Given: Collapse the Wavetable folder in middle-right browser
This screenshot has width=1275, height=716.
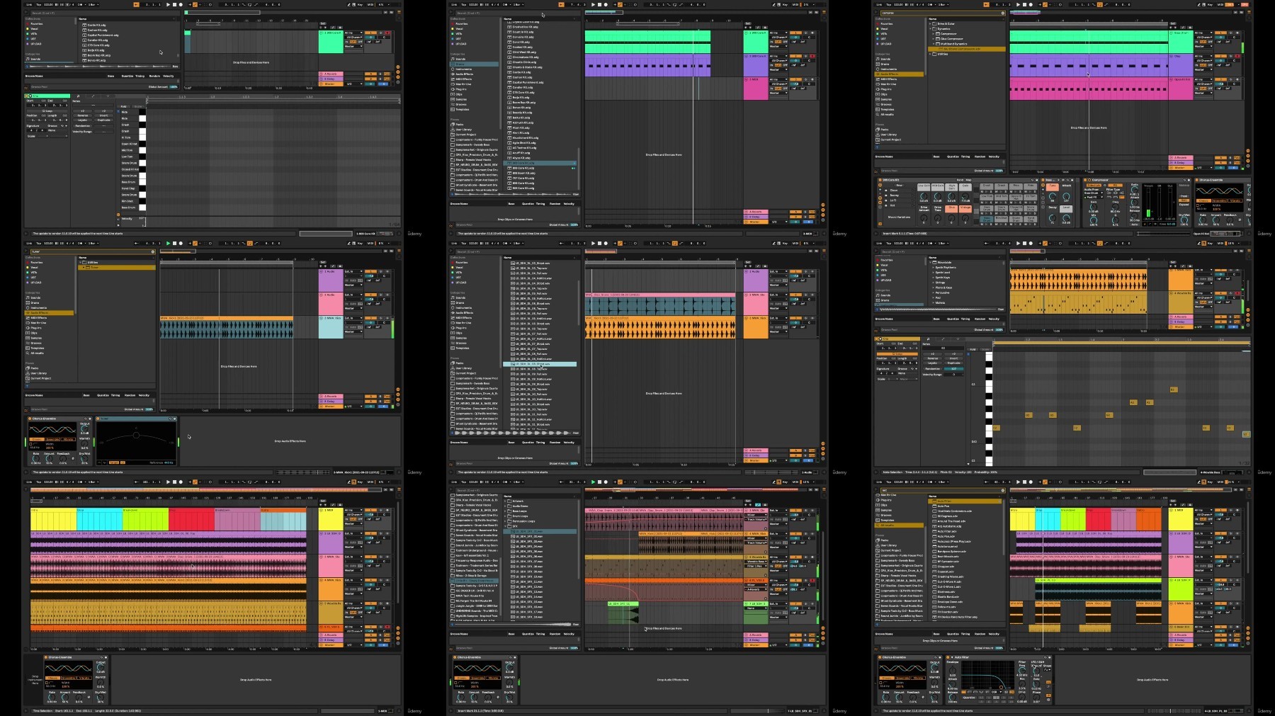Looking at the screenshot, I should click(931, 262).
